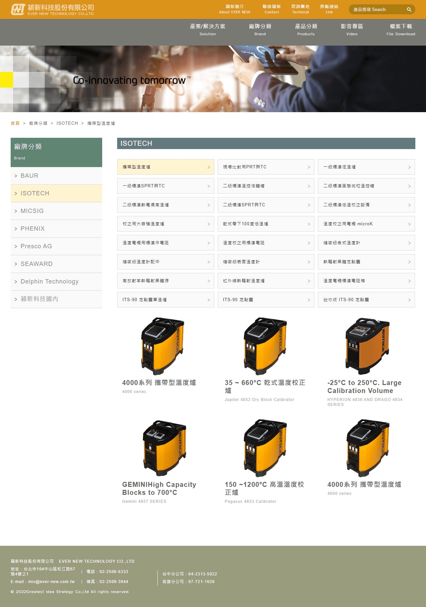The height and width of the screenshot is (607, 426).
Task: Open the ITS-90 定點囊 category
Action: coord(266,300)
